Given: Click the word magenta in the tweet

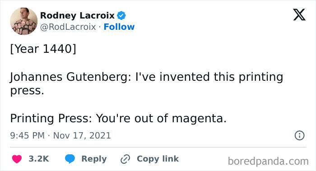Looking at the screenshot, I should click(x=197, y=119).
